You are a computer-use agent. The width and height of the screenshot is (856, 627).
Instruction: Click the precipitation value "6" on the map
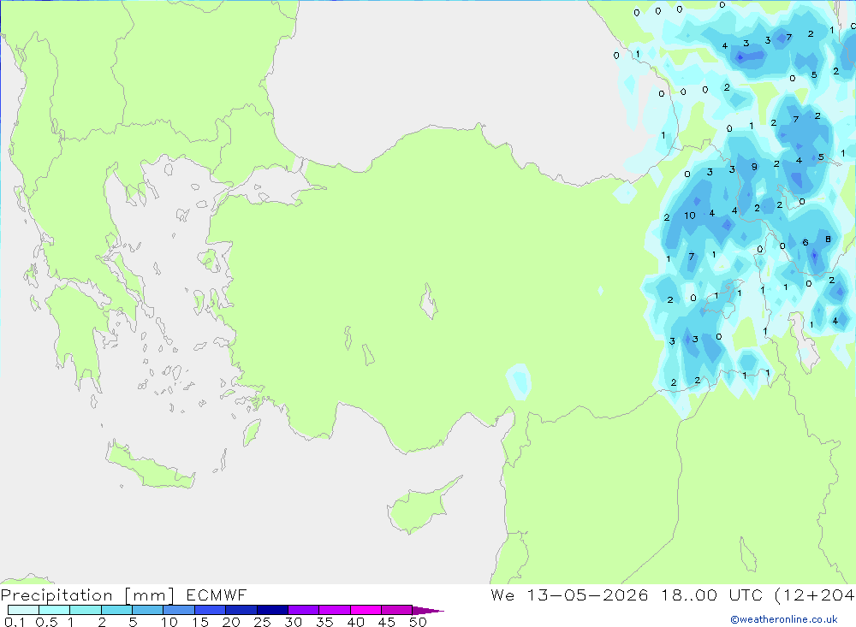[x=805, y=242]
